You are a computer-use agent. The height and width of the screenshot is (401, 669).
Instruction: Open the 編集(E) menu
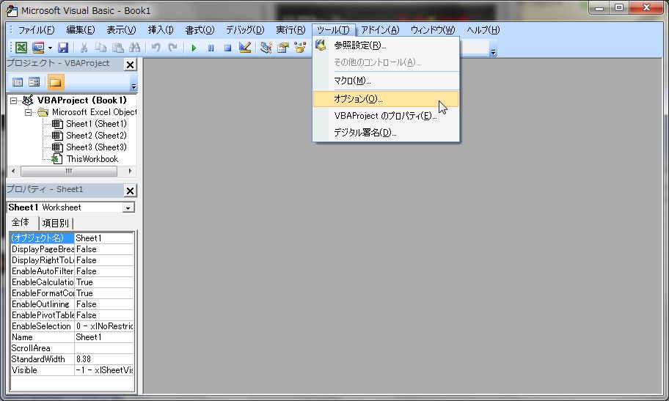click(x=80, y=30)
